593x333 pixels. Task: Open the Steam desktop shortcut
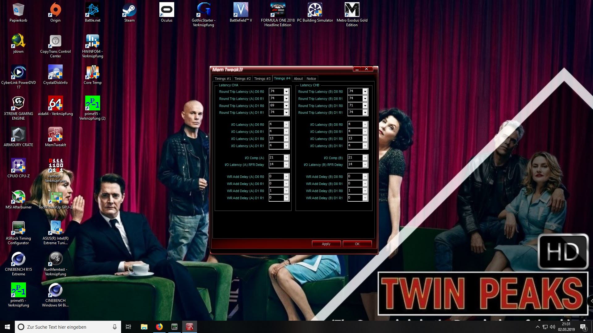point(129,13)
